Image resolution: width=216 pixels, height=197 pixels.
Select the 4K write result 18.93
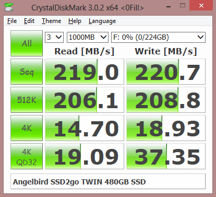point(166,128)
